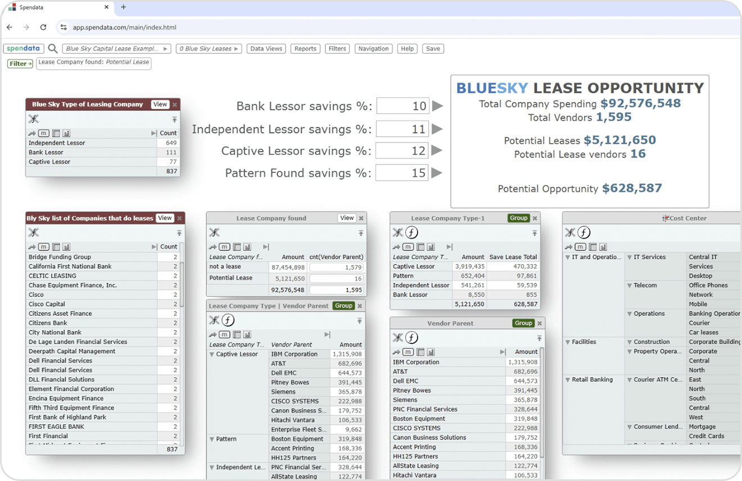Screen dimensions: 742x481
Task: Click the m measure icon in Vendor Parent panel
Action: [x=408, y=351]
